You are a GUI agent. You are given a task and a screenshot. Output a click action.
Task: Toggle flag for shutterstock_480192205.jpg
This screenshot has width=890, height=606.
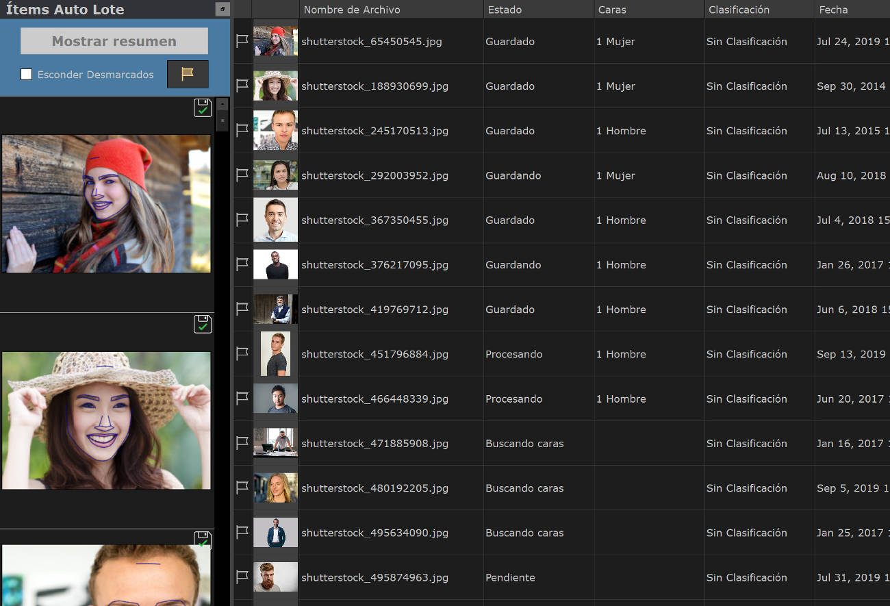242,488
